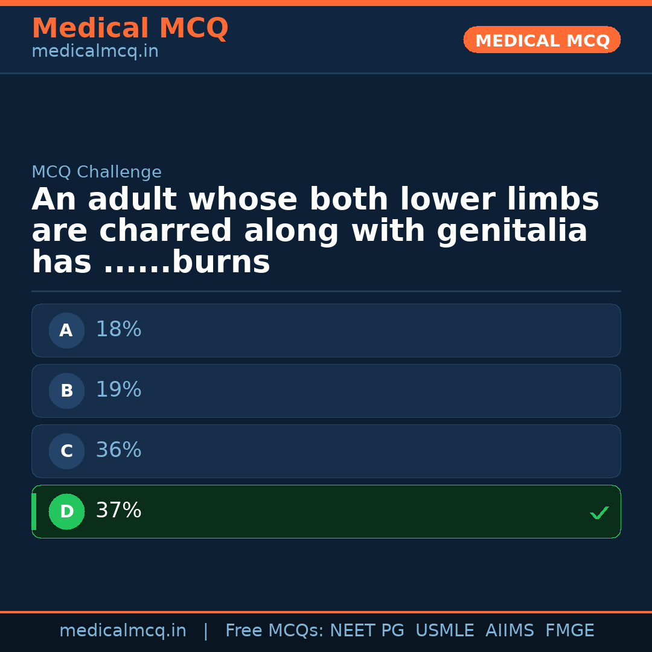Click the green D option badge
This screenshot has height=652, width=652.
[x=66, y=511]
